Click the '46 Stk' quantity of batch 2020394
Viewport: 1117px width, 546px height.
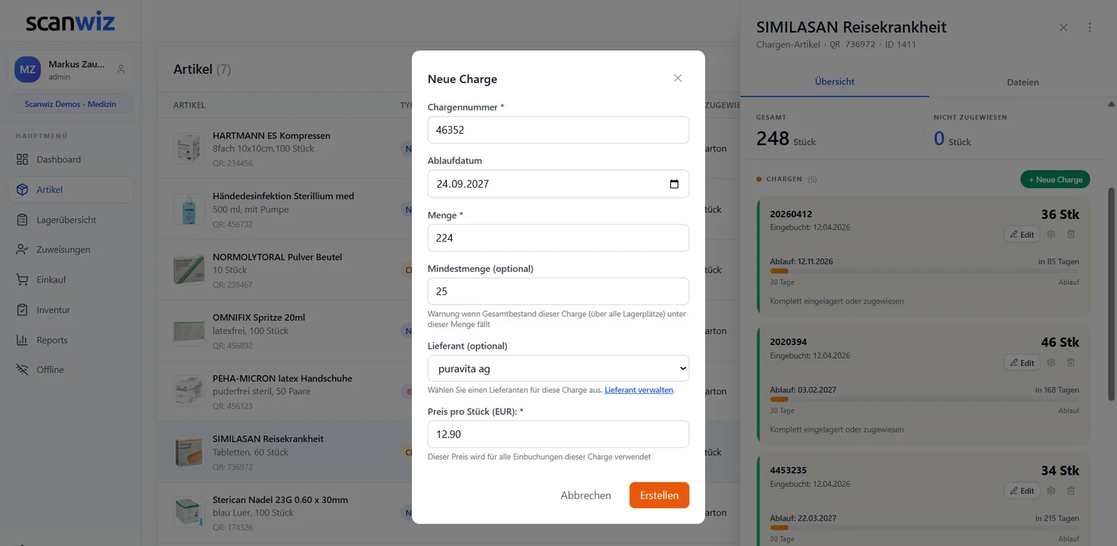1060,342
